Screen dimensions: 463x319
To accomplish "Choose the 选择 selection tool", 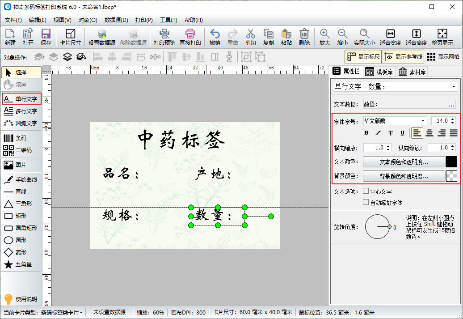I will pos(21,72).
